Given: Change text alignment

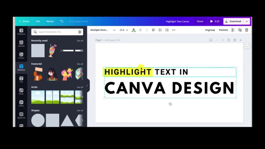Looking at the screenshot, I should tap(153, 30).
